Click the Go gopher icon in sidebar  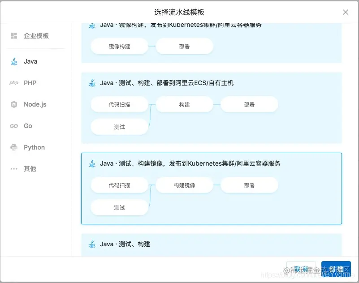13,126
